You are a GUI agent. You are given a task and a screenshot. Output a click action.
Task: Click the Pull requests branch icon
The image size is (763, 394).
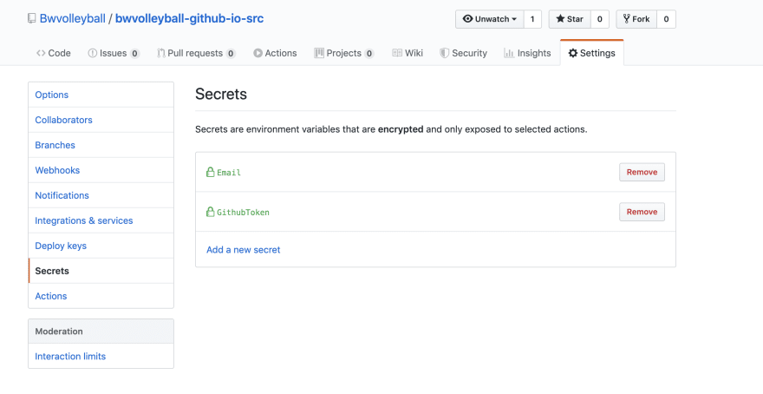click(x=161, y=53)
